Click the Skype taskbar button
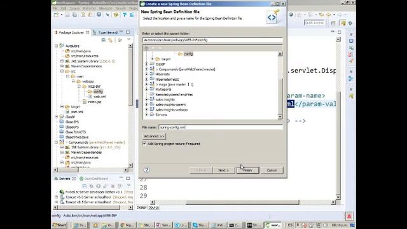 pos(200,225)
